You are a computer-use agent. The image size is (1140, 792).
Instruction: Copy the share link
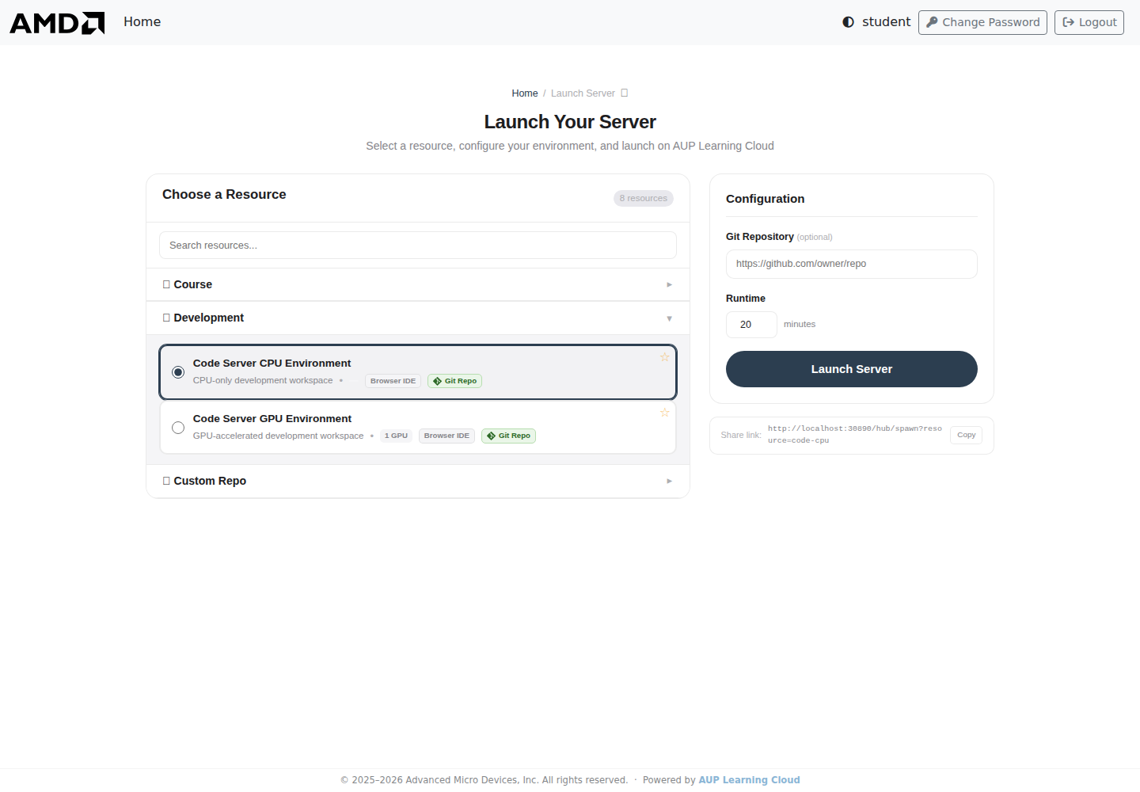pos(966,435)
